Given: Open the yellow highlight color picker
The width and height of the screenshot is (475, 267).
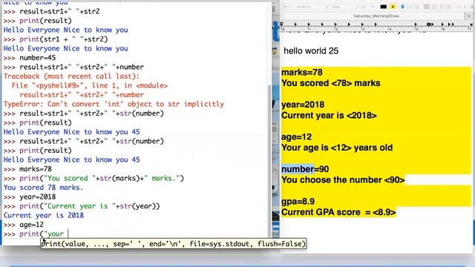Looking at the screenshot, I should [x=393, y=7].
